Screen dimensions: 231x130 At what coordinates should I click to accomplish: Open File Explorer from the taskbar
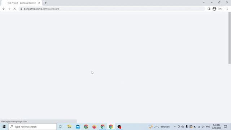click(69, 127)
